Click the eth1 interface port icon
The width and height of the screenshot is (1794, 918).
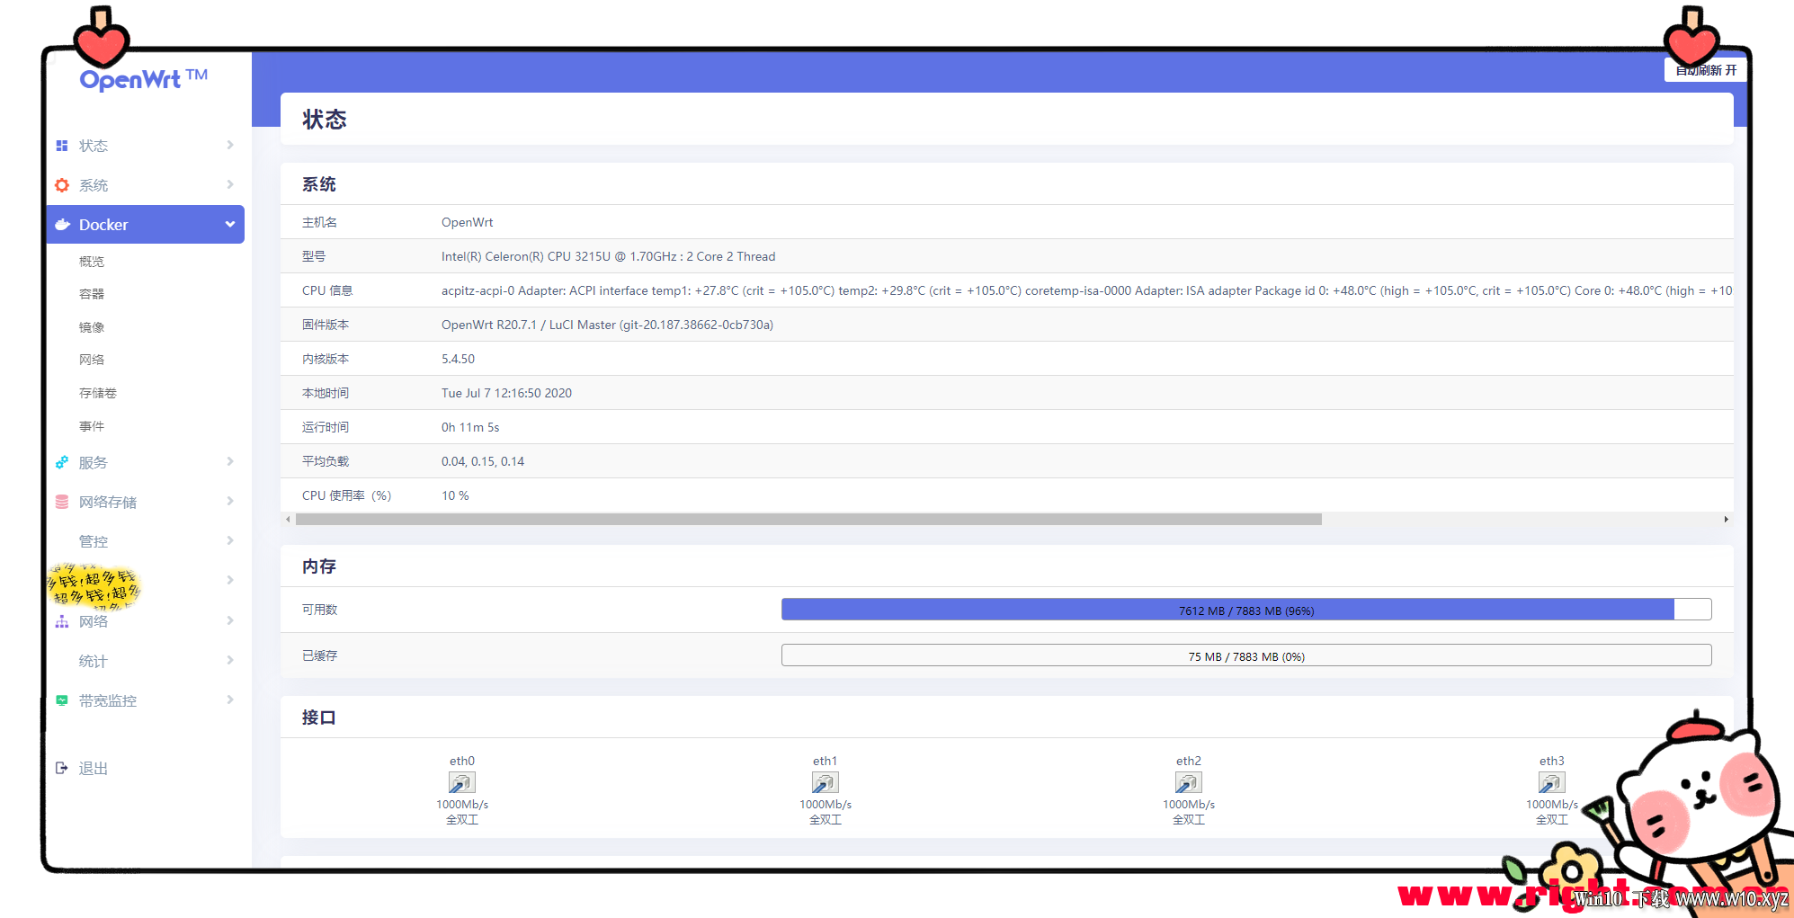[x=826, y=783]
